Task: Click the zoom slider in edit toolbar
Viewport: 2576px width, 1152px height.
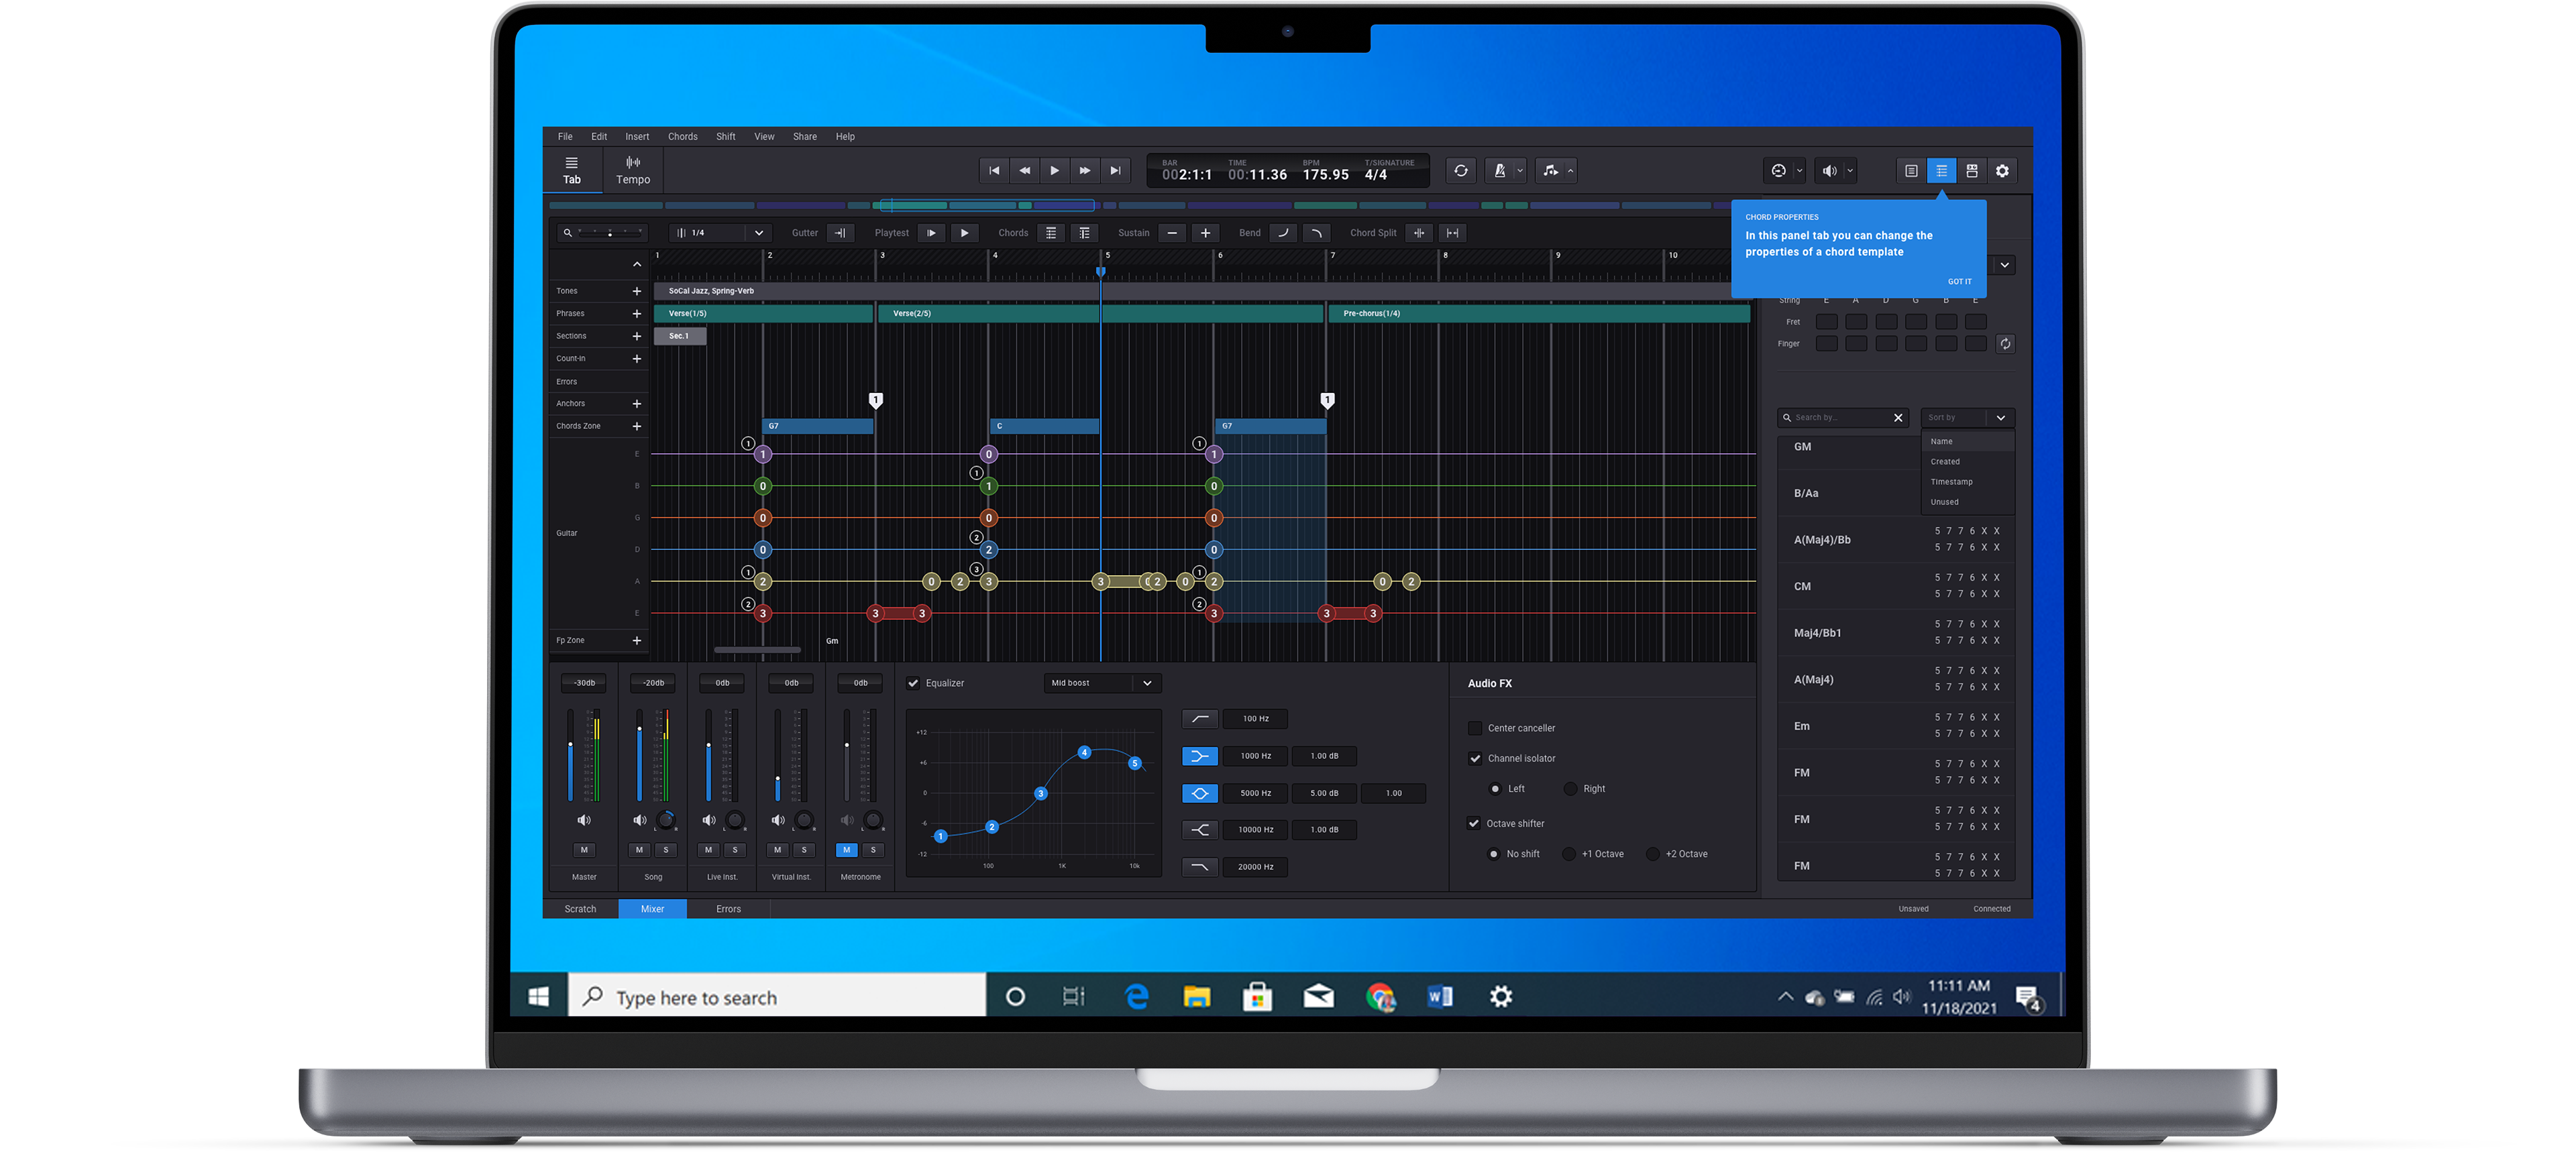Action: pyautogui.click(x=609, y=233)
